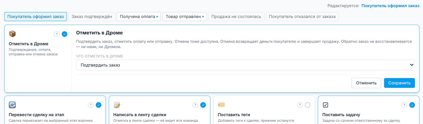Screen dimensions: 423x124
Task: Open Покупатель отказался от заказа tab
Action: click(302, 17)
